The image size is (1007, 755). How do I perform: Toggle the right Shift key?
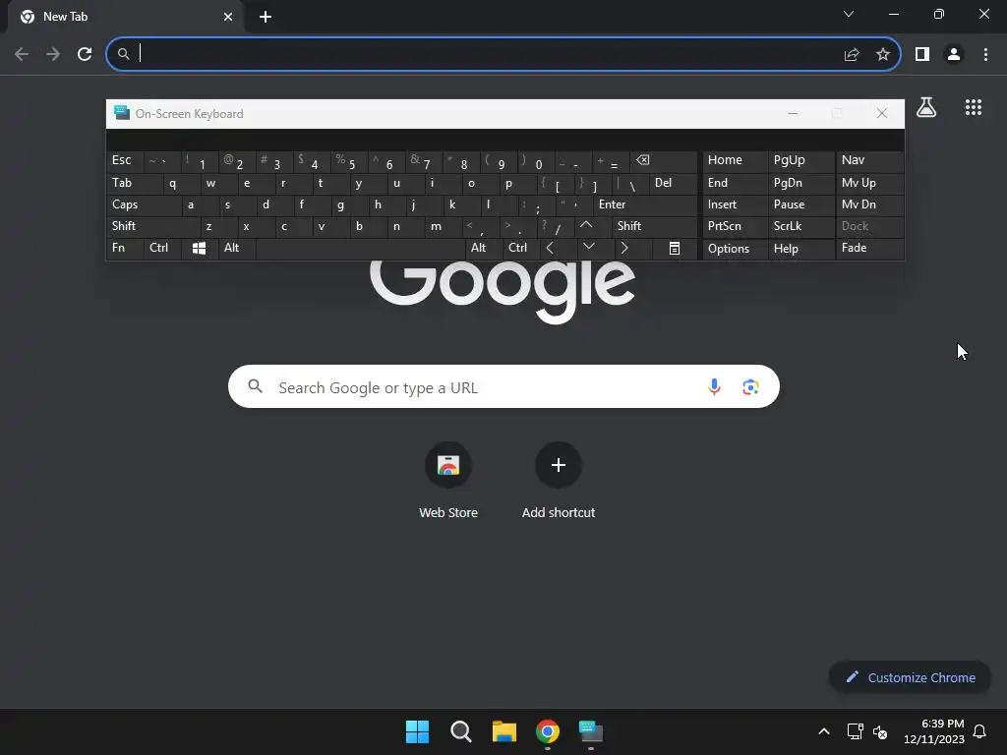[654, 226]
